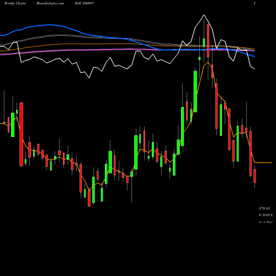Viewport: 276px width, 276px height.
Task: Click the peak of the white indicator line
Action: [204, 15]
